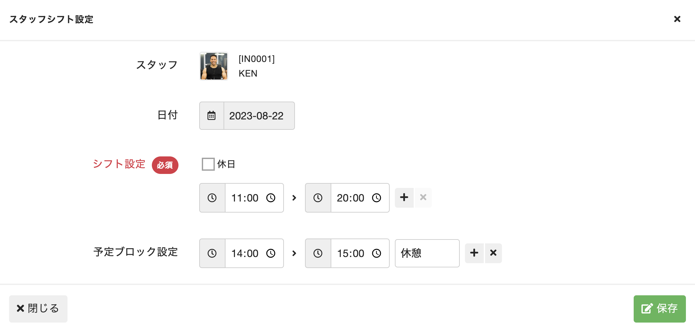
Task: Click the 保存 save button
Action: [x=660, y=309]
